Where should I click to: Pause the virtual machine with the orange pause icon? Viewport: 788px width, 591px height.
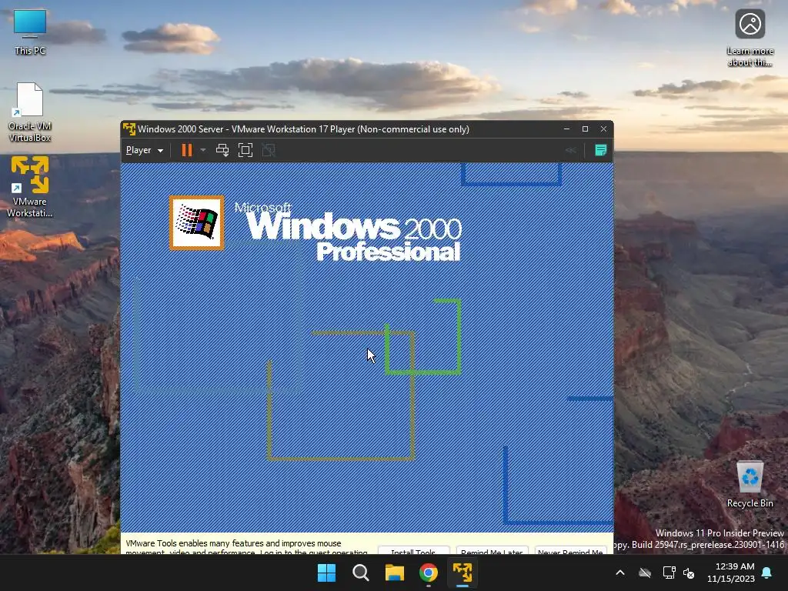click(x=186, y=150)
